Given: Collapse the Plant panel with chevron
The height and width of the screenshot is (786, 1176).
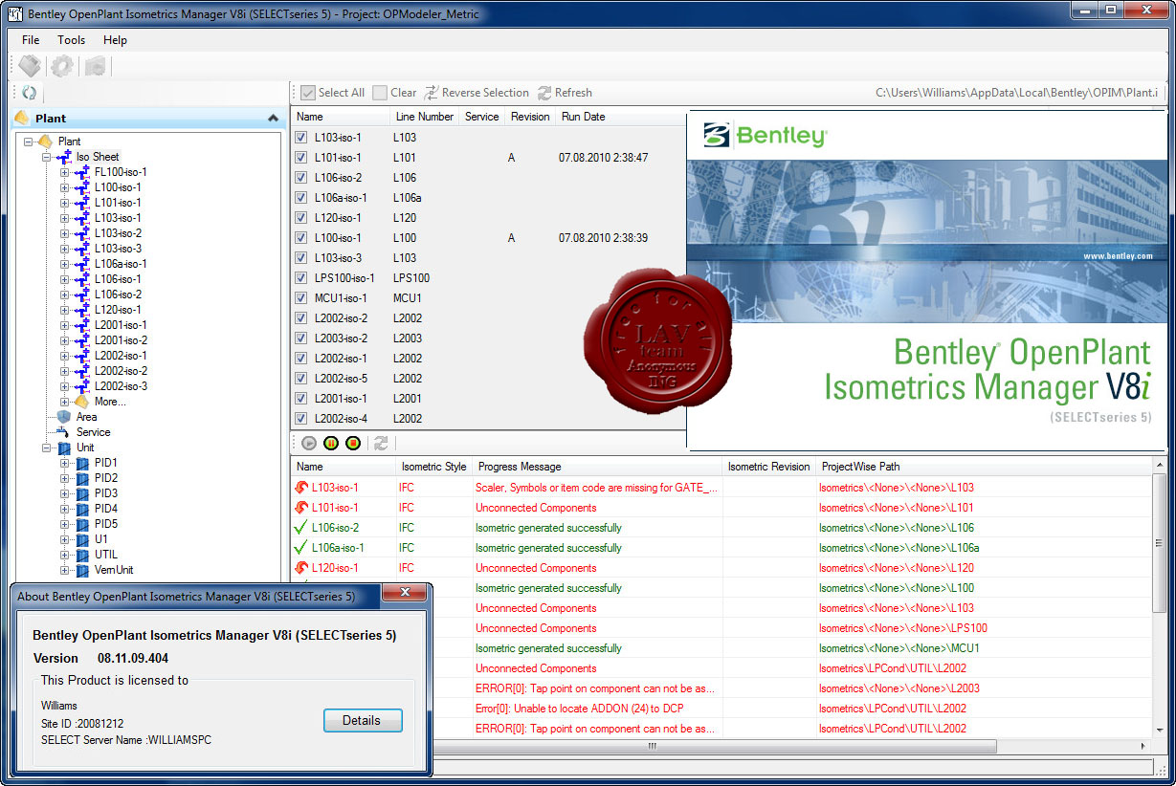Looking at the screenshot, I should point(273,119).
